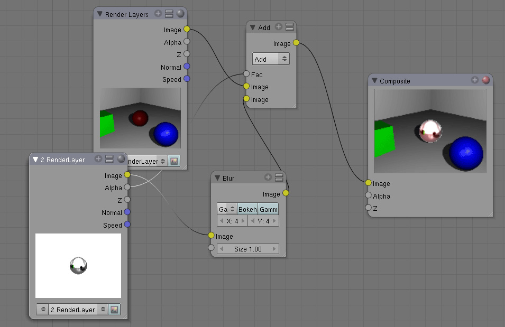The width and height of the screenshot is (505, 327).
Task: Click Blur Size input socket
Action: point(211,248)
